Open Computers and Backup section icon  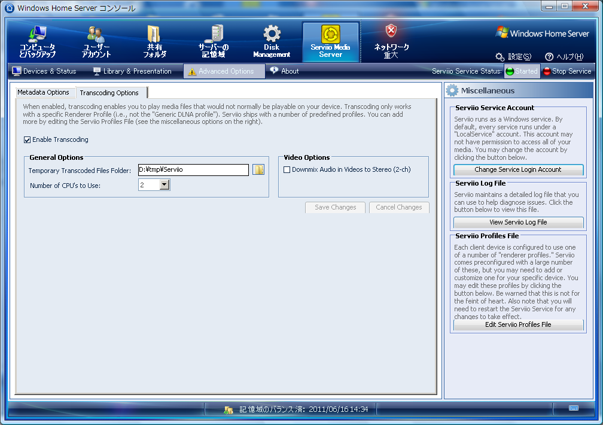(x=37, y=34)
